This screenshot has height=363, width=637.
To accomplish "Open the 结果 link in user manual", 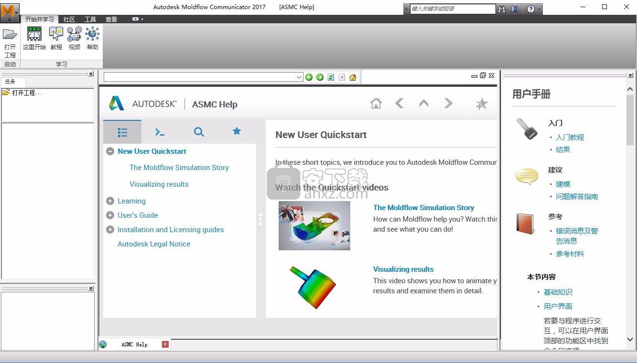I will [563, 149].
